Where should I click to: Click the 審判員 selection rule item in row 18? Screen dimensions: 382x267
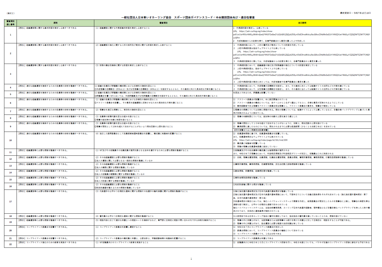(124, 216)
